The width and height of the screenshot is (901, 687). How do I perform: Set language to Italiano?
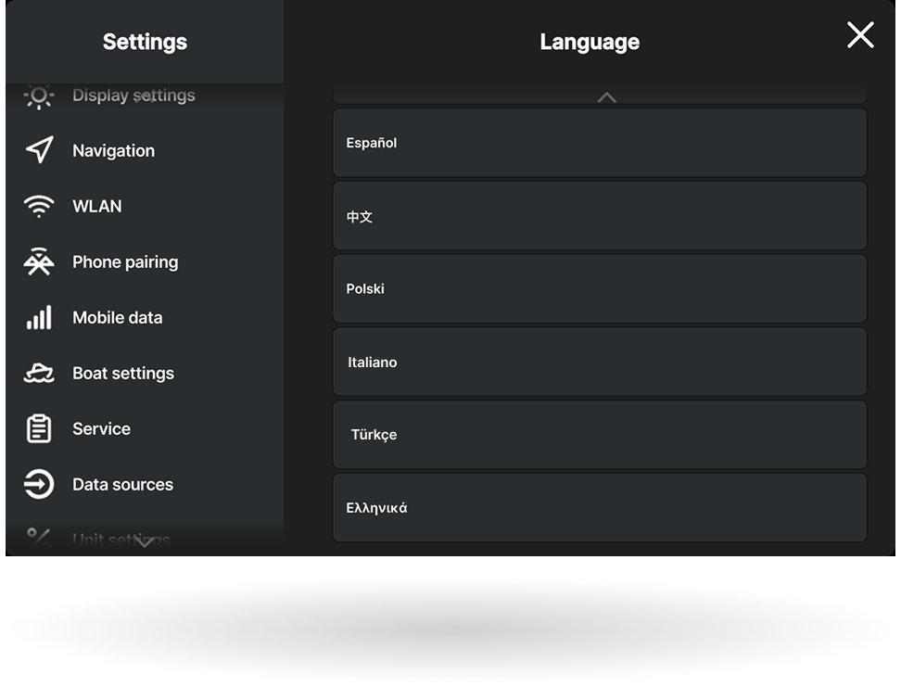click(600, 363)
